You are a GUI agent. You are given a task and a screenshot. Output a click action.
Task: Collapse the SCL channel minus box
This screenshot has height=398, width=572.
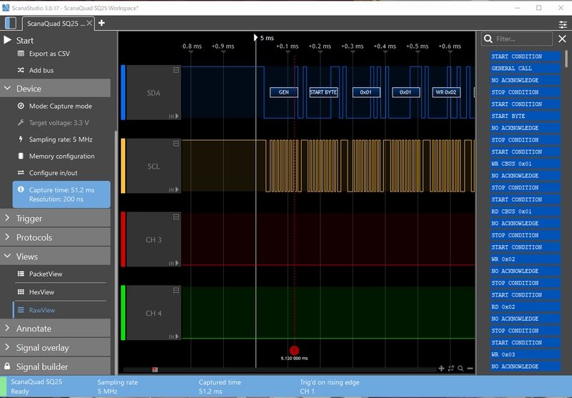point(176,143)
